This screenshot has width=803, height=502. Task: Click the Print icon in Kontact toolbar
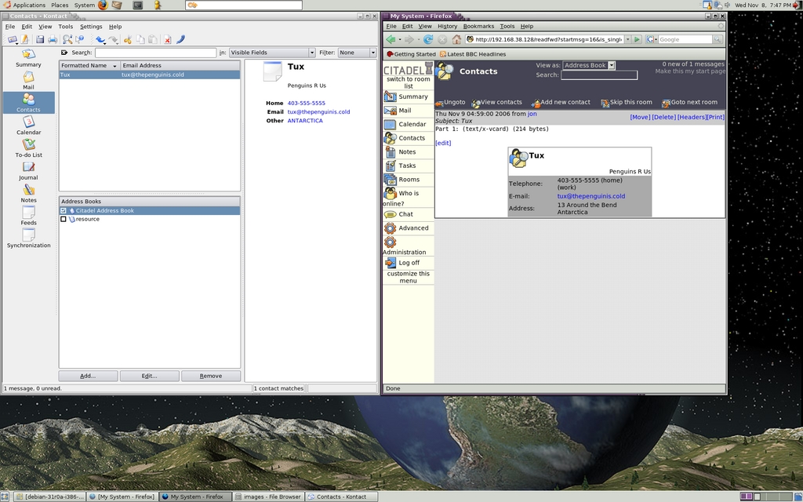(53, 39)
